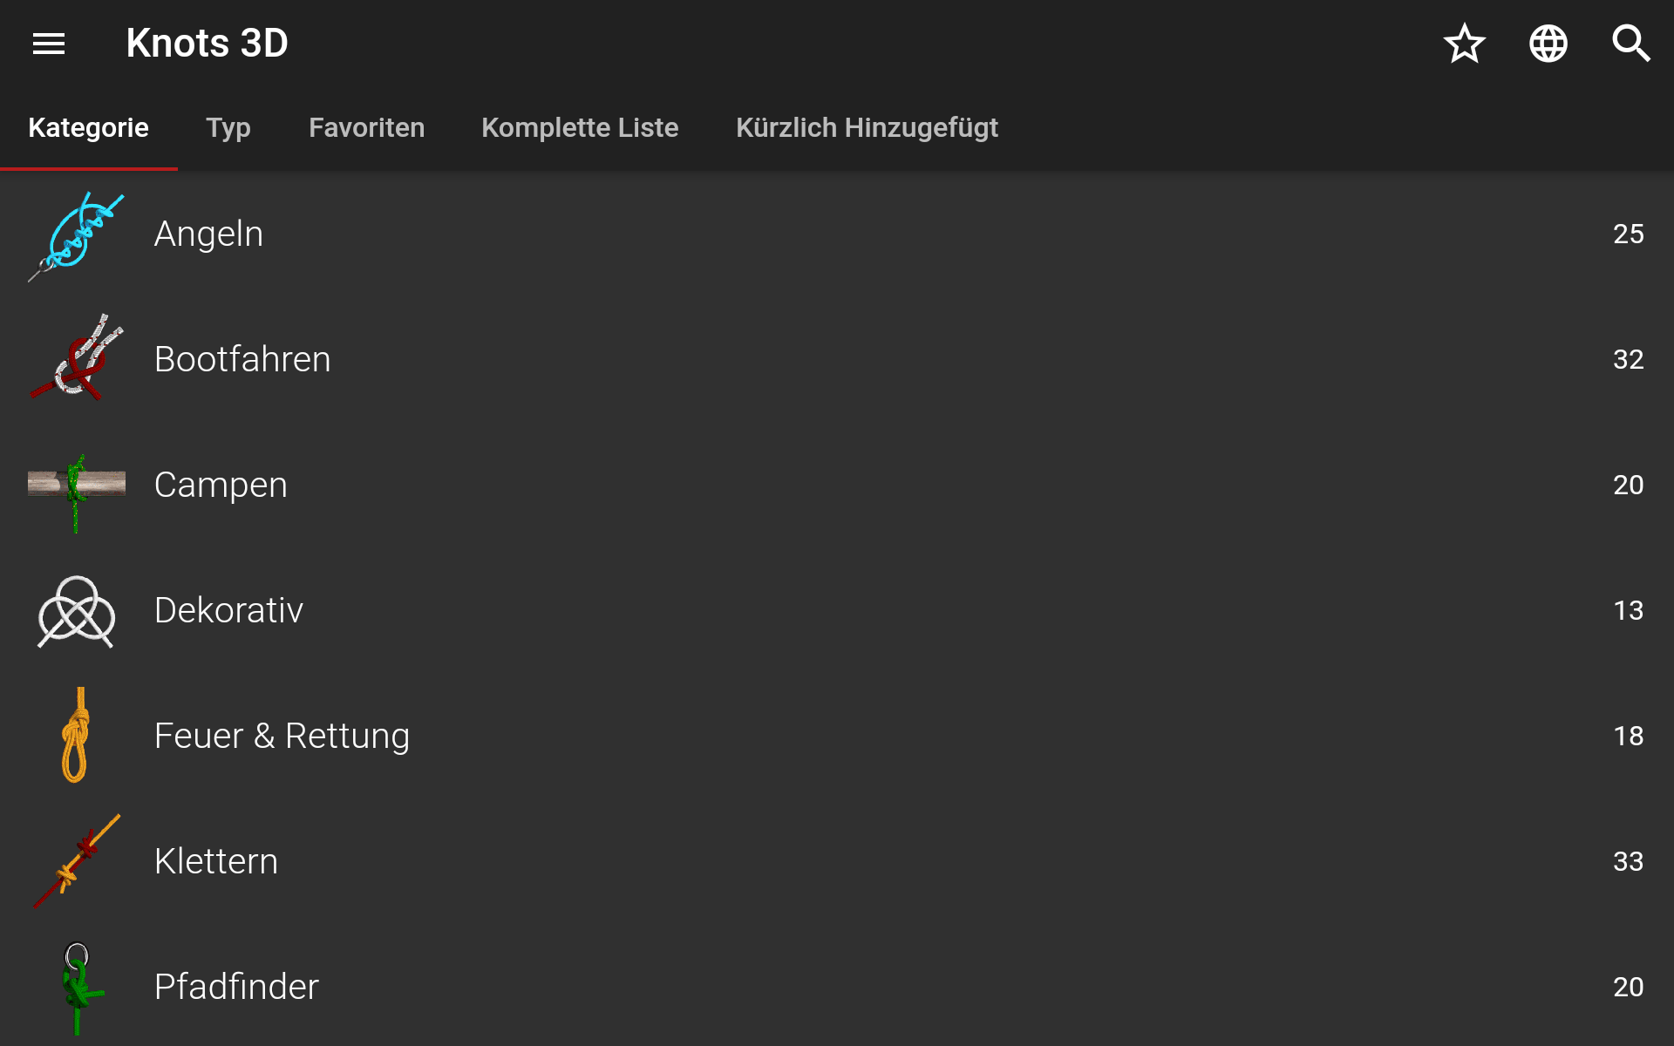Open search with the magnifier icon

[1631, 44]
